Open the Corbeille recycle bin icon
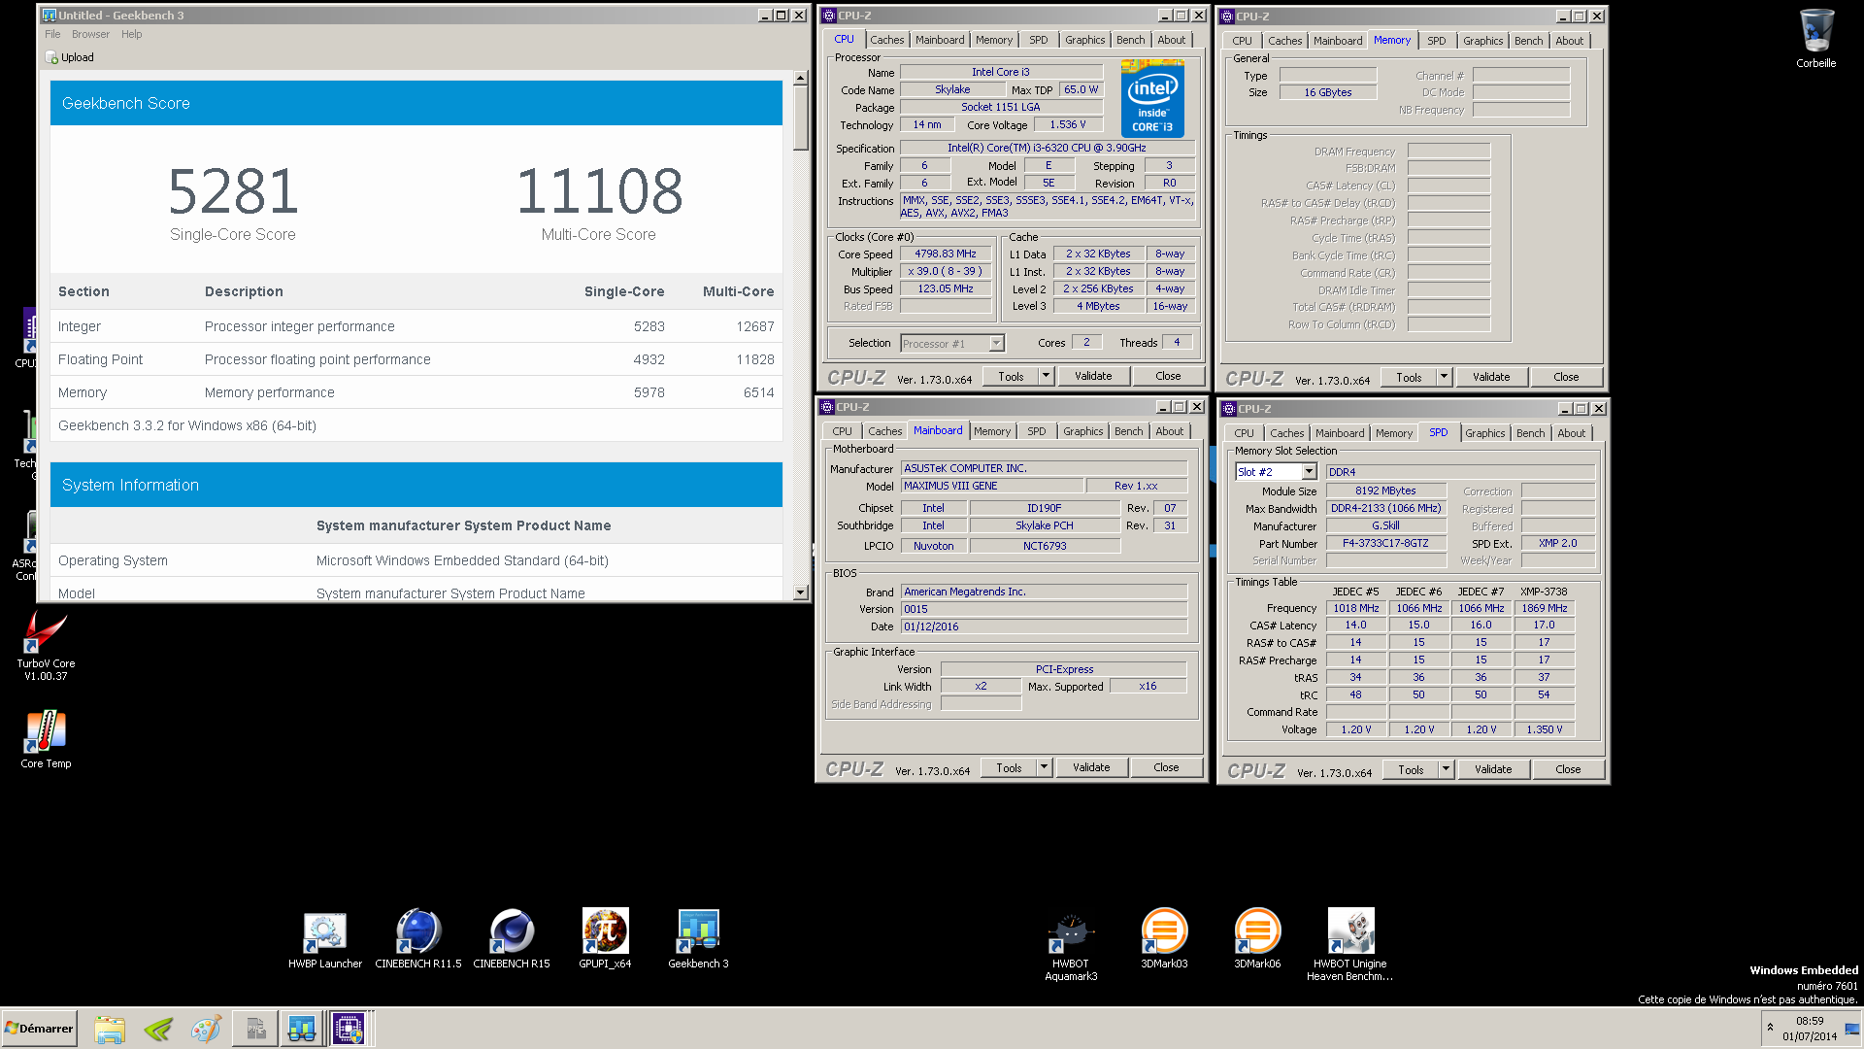Screen dimensions: 1864x1049 pyautogui.click(x=1815, y=39)
